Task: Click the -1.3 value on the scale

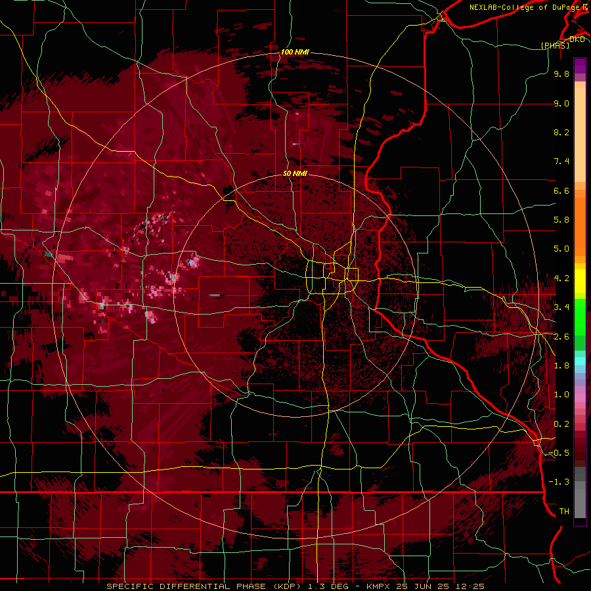Action: pyautogui.click(x=559, y=482)
